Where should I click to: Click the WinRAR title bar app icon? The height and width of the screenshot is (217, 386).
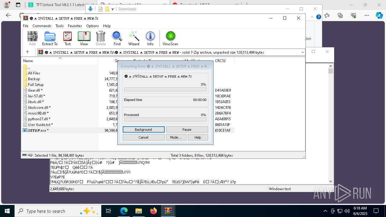click(26, 18)
